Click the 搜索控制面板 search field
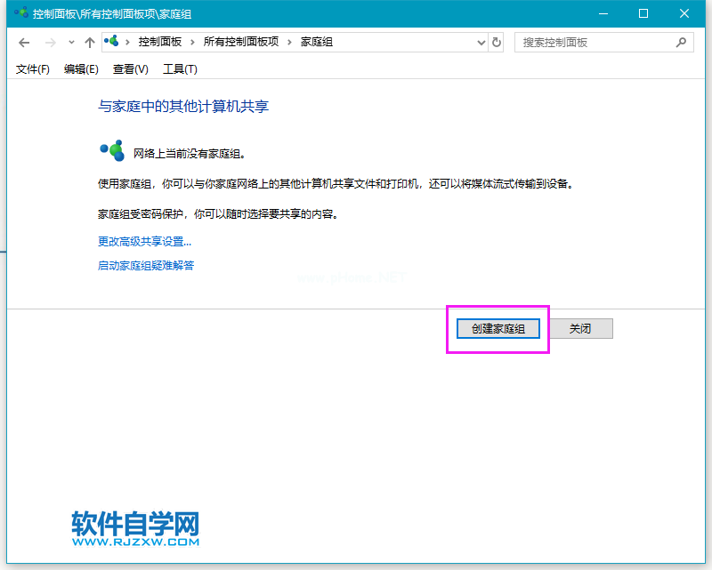The image size is (712, 570). click(592, 42)
